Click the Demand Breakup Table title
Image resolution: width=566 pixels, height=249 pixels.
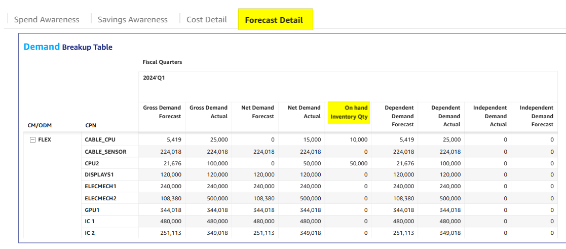pos(68,47)
